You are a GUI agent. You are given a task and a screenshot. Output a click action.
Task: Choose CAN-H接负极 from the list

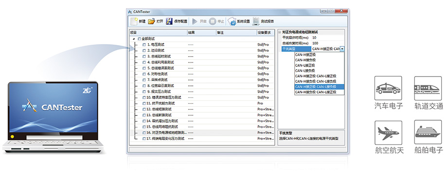[319, 60]
